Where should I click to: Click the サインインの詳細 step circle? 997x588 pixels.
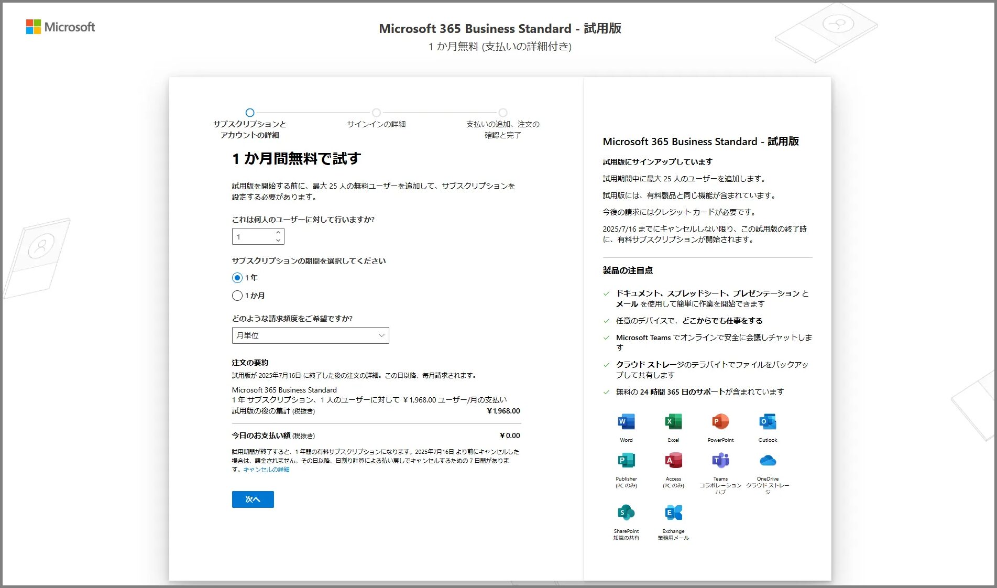point(376,113)
